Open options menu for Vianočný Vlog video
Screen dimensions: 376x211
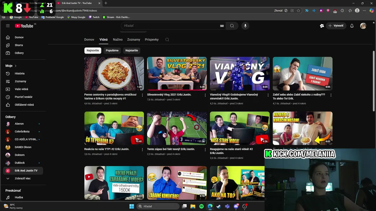268,95
